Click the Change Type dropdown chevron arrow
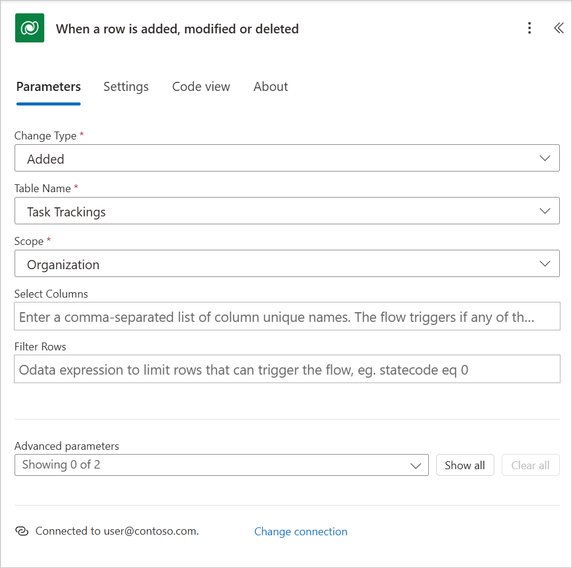 [545, 158]
